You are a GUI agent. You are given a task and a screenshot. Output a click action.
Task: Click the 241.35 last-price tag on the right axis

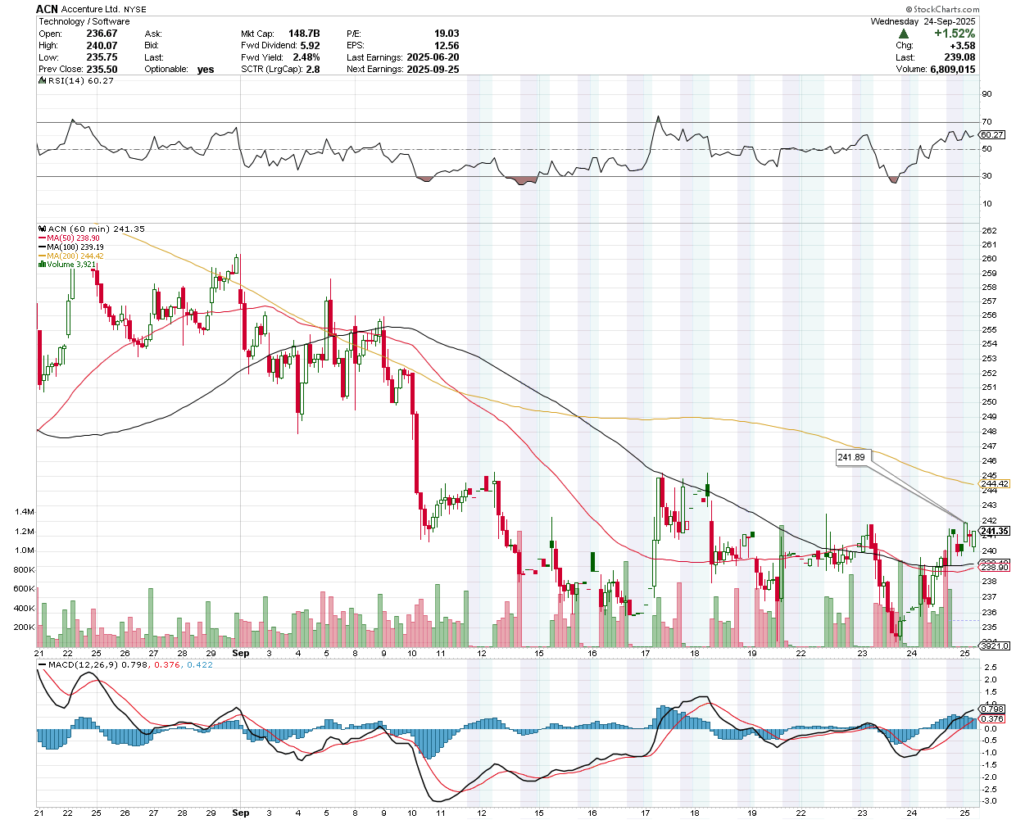[x=994, y=531]
